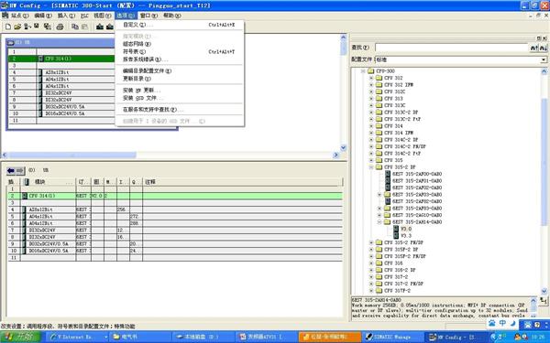Click the 本地磁盘 taskbar button

point(203,337)
